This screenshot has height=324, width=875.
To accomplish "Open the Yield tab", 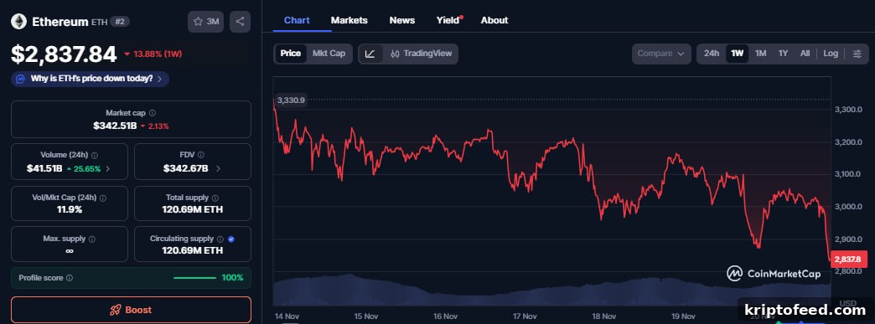I will click(x=448, y=20).
